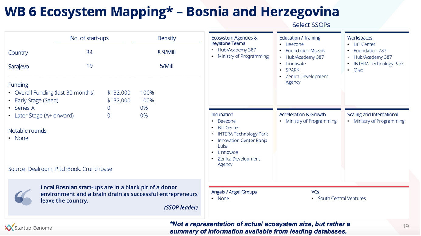Image resolution: width=421 pixels, height=236 pixels.
Task: Click the 'Acceleration & Growth' heading
Action: pos(303,115)
